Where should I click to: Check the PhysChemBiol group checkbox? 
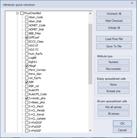pos(22,13)
